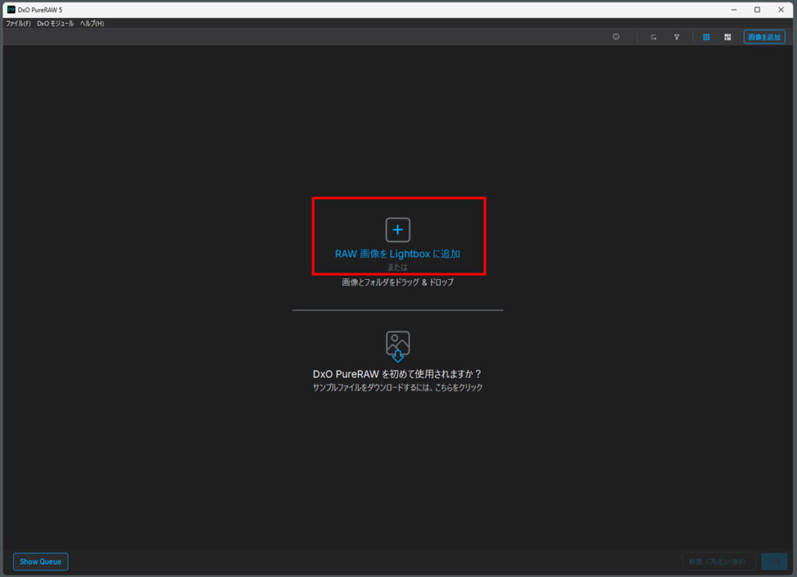Close the DxO PureRAW window
The width and height of the screenshot is (797, 577).
(x=781, y=9)
